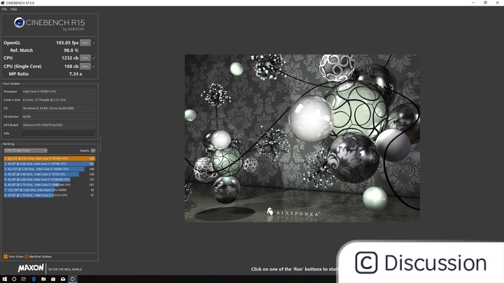Click the Cinebench taskbar icon
The height and width of the screenshot is (283, 504).
tap(73, 279)
